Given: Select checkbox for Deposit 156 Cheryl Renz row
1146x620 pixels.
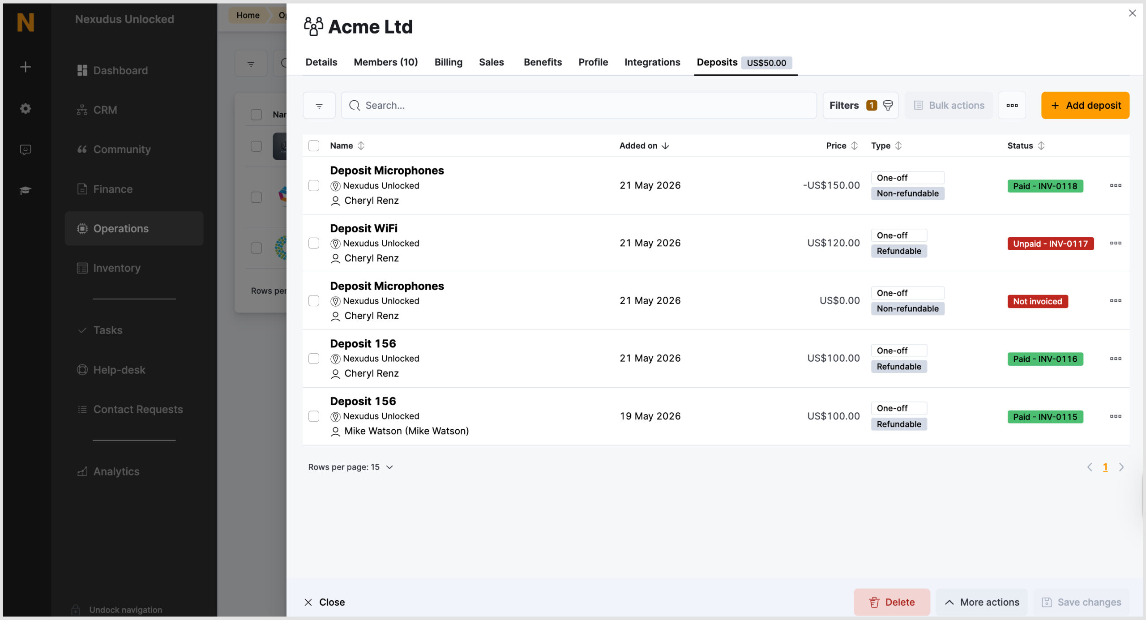Looking at the screenshot, I should (314, 359).
